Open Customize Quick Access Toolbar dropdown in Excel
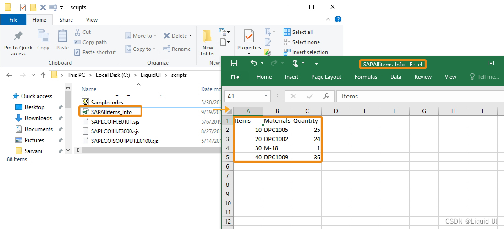 click(316, 63)
